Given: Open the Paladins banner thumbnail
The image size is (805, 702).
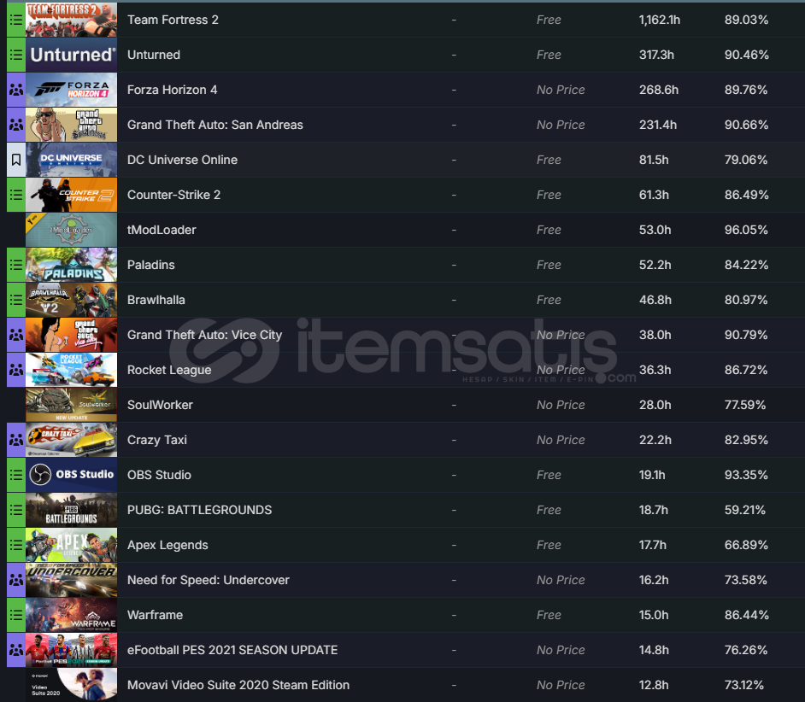Looking at the screenshot, I should coord(72,265).
